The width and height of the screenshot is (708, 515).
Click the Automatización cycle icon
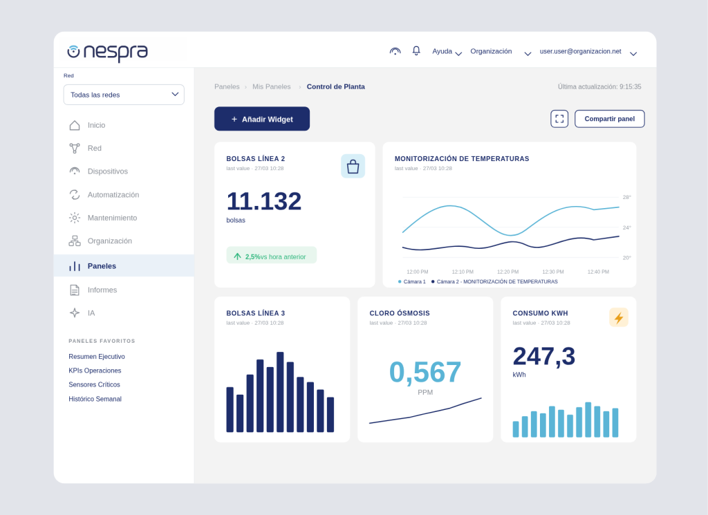75,194
